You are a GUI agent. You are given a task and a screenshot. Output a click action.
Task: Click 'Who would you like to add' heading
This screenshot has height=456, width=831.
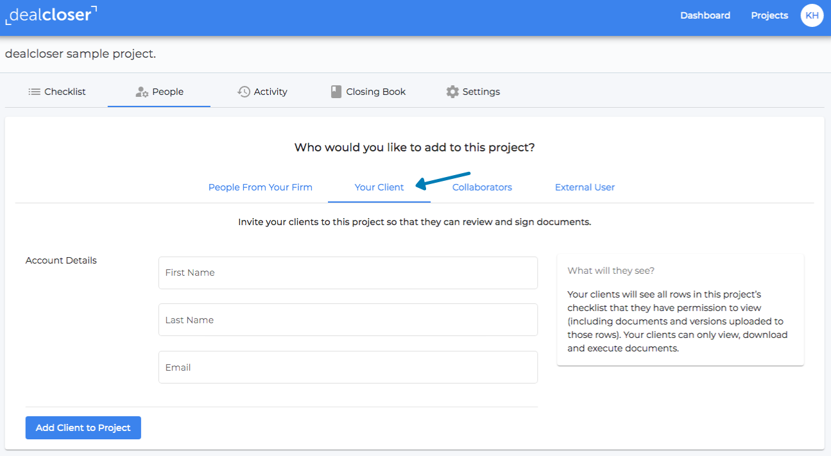pos(415,148)
